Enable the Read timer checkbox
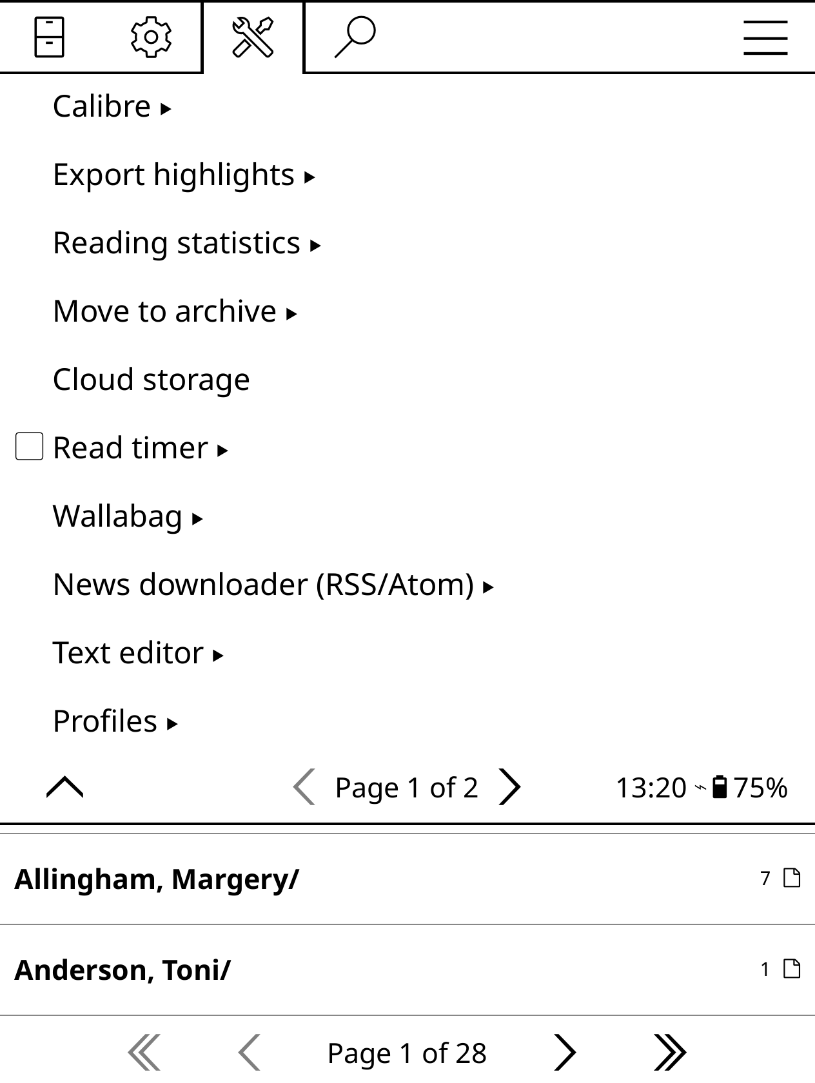This screenshot has height=1083, width=815. pos(29,447)
